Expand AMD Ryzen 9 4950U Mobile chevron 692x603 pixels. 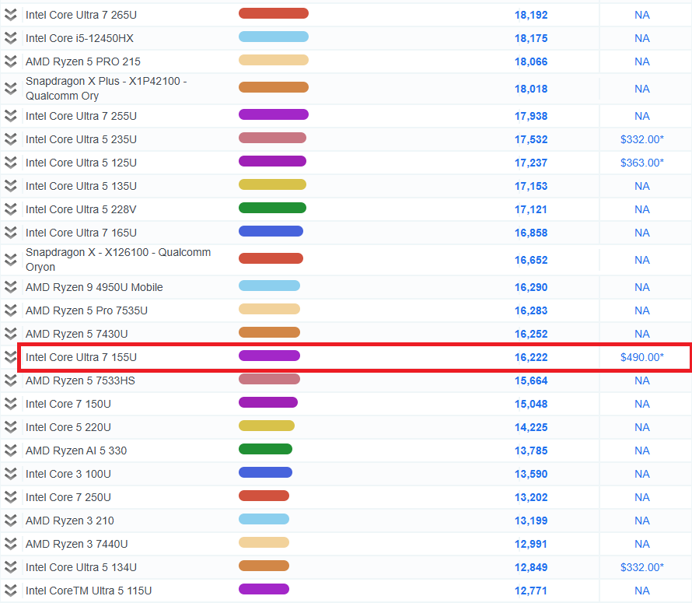point(11,287)
